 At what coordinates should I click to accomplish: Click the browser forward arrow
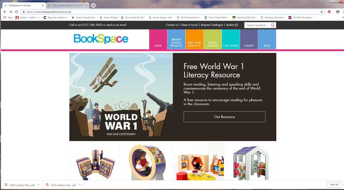[11, 12]
